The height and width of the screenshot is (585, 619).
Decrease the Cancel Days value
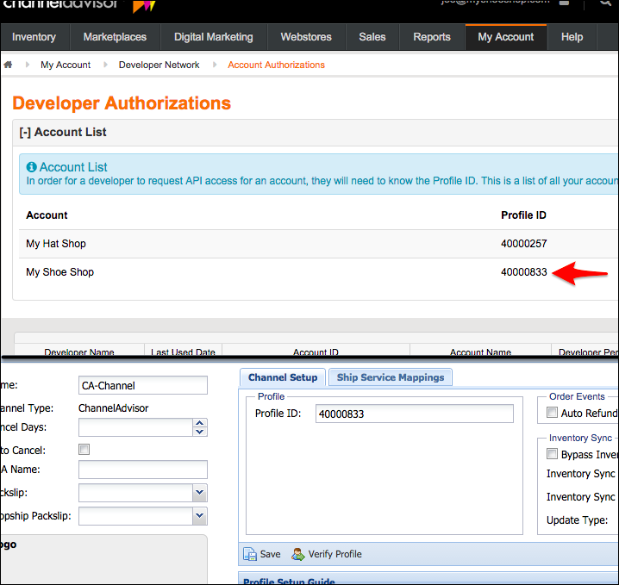click(200, 432)
